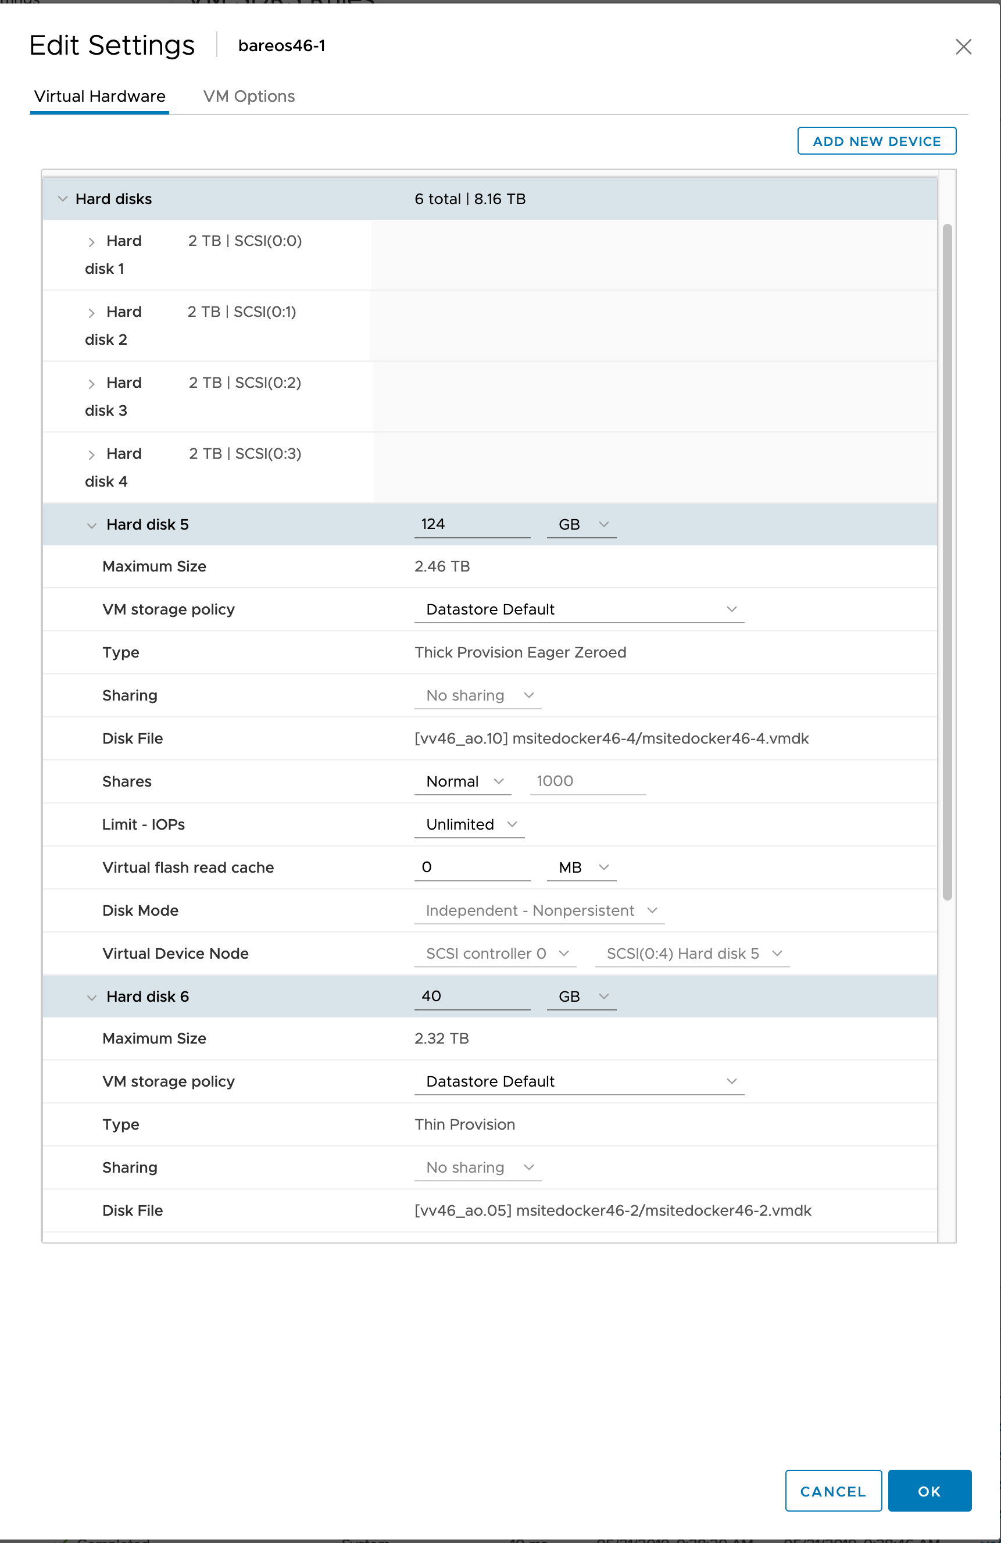
Task: Open Virtual flash read cache MB dropdown
Action: (x=581, y=867)
